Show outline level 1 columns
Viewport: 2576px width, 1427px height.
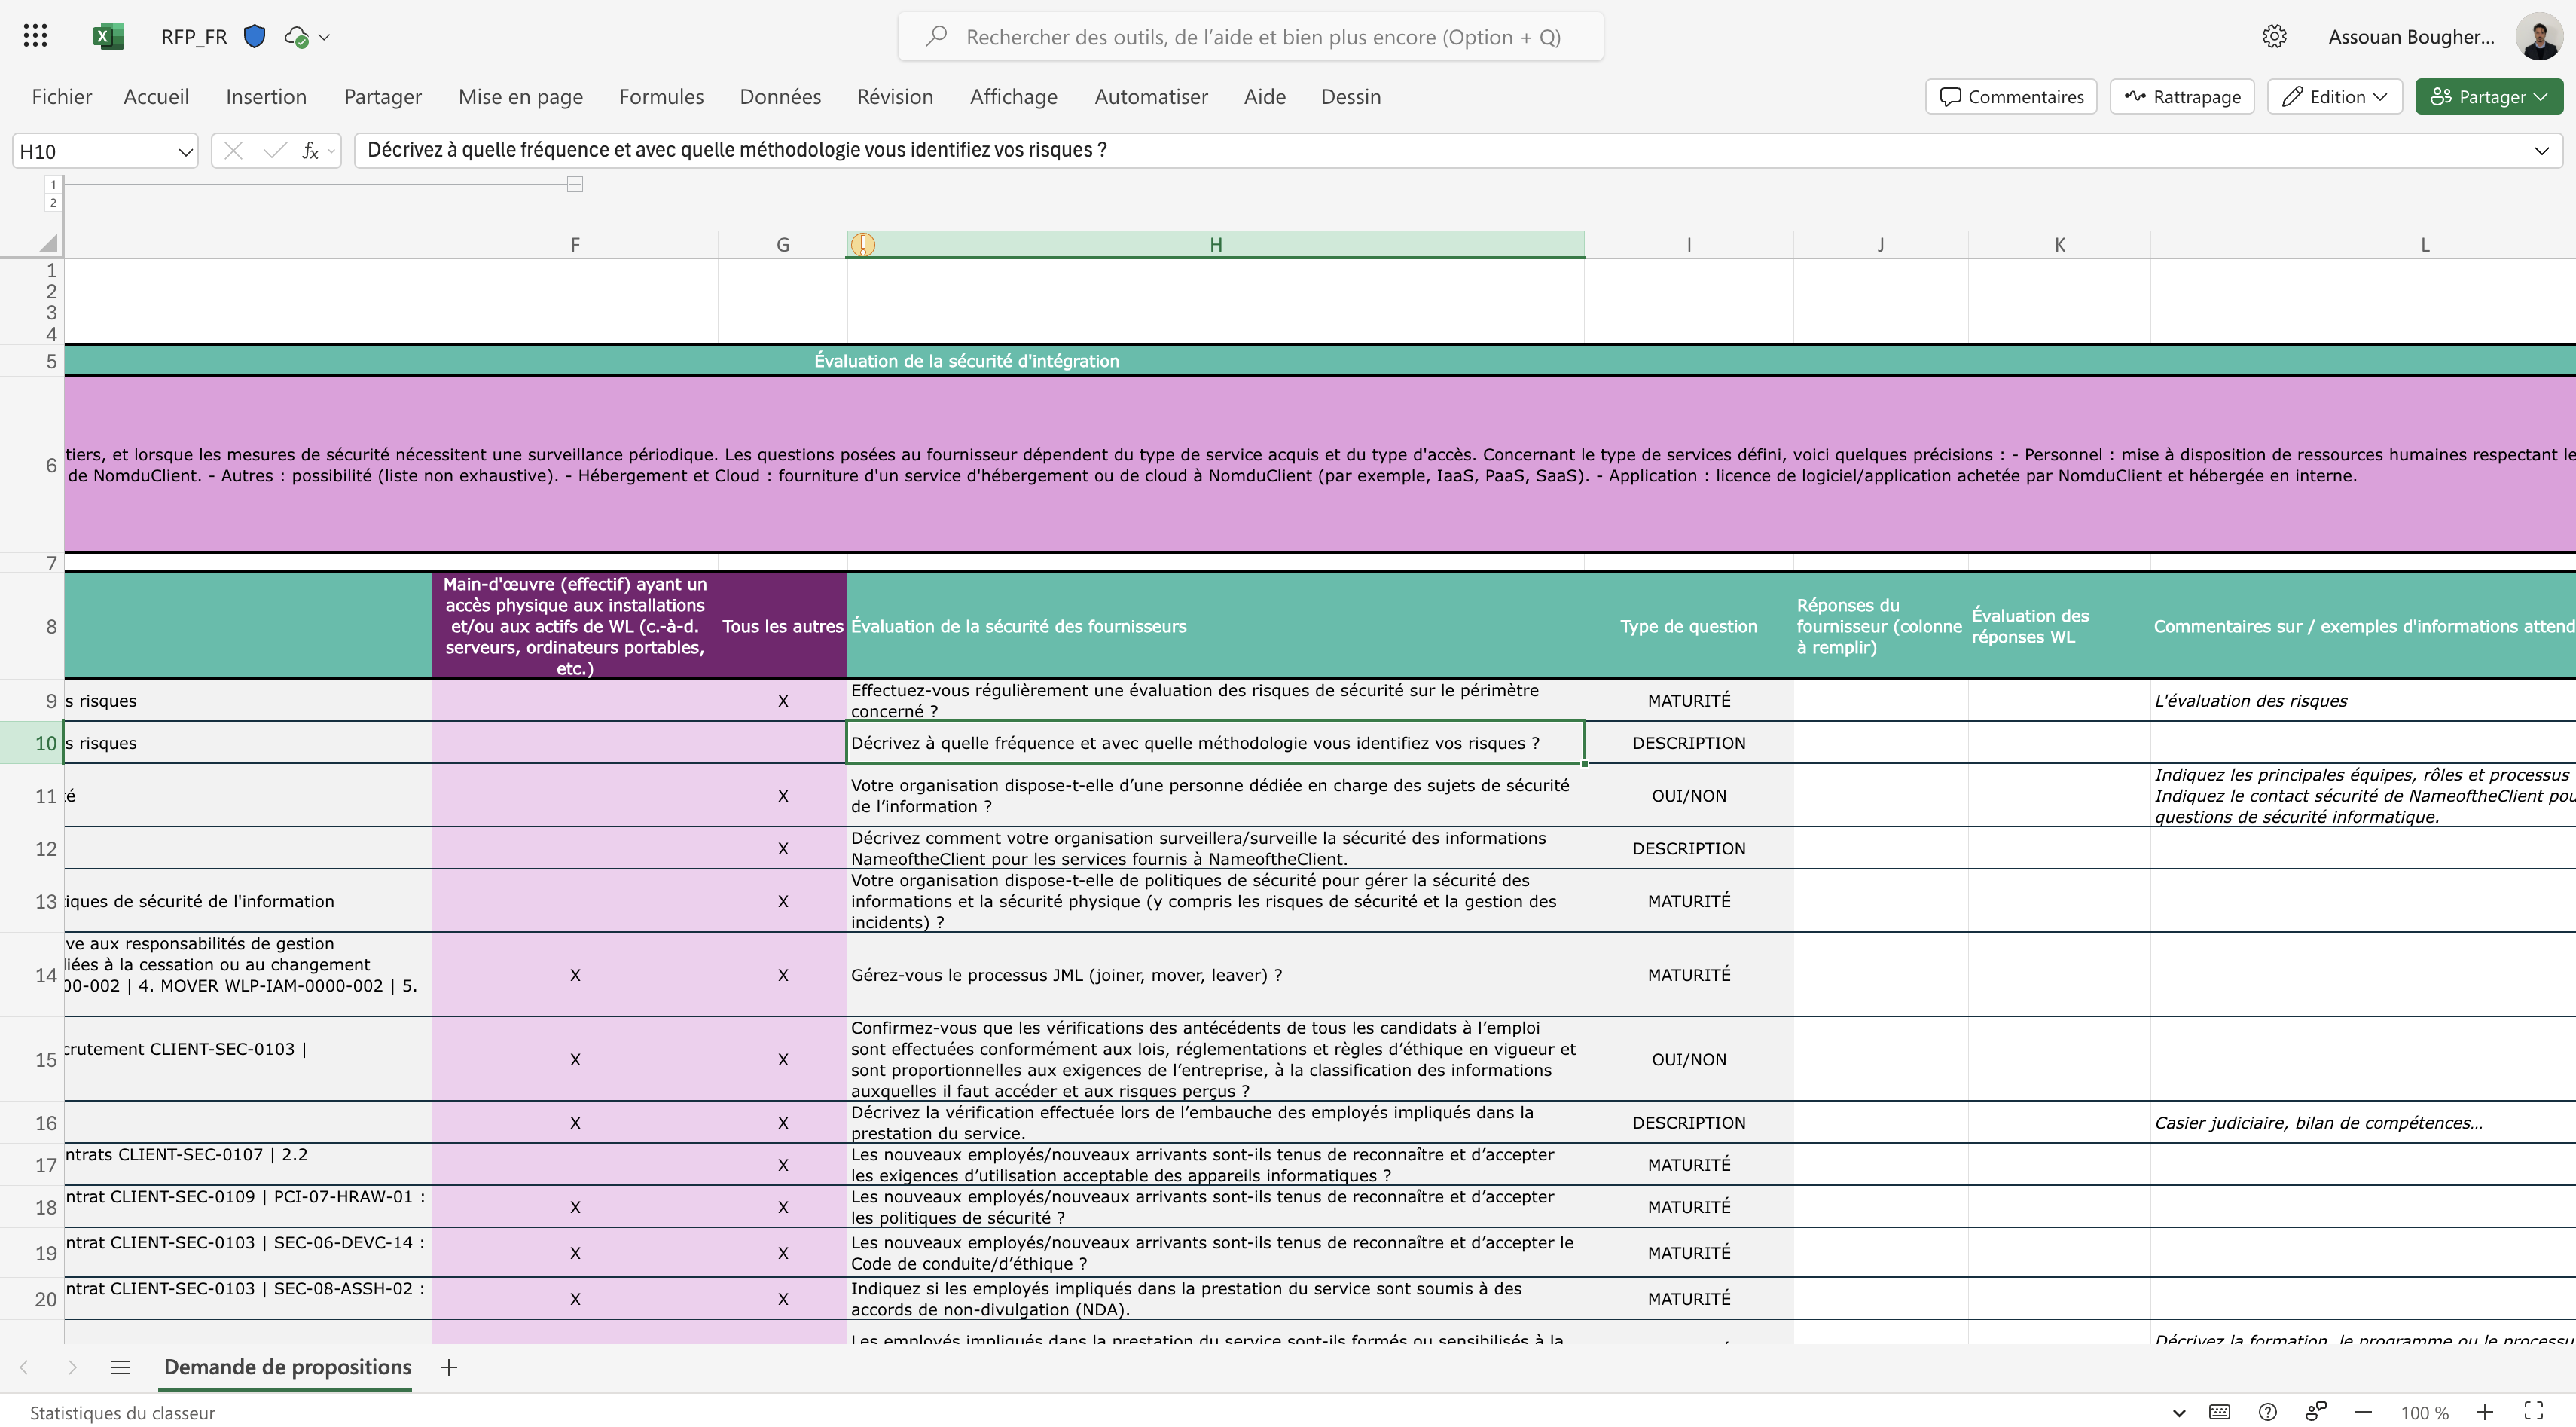coord(53,185)
